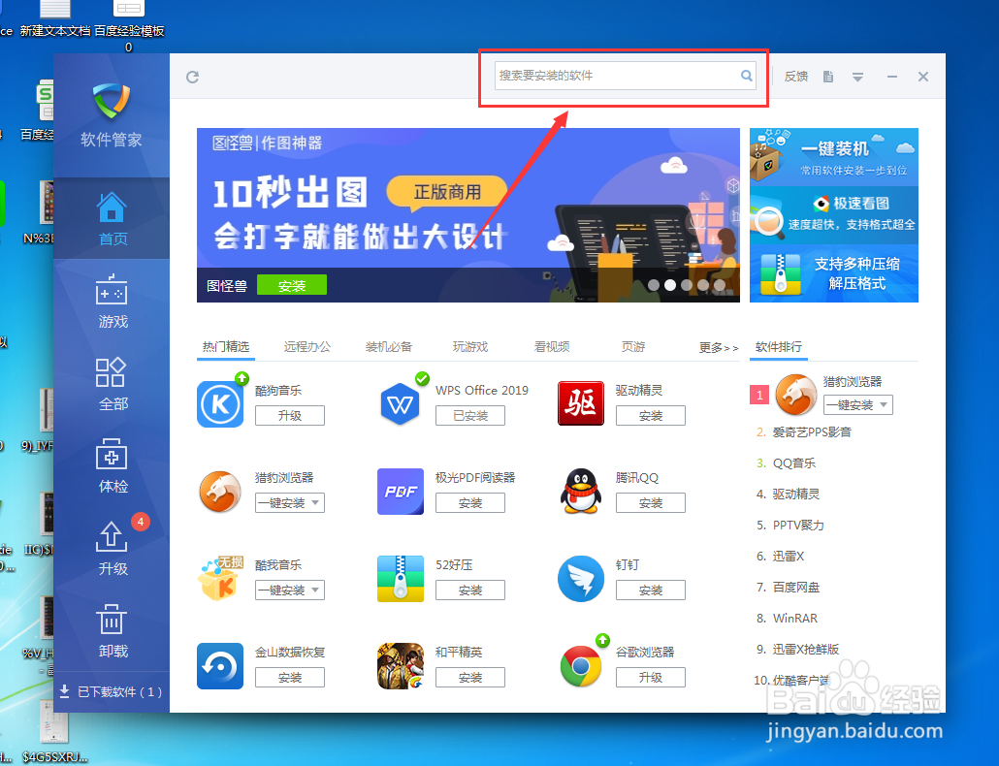
Task: Click the search magnifier icon
Action: [x=746, y=76]
